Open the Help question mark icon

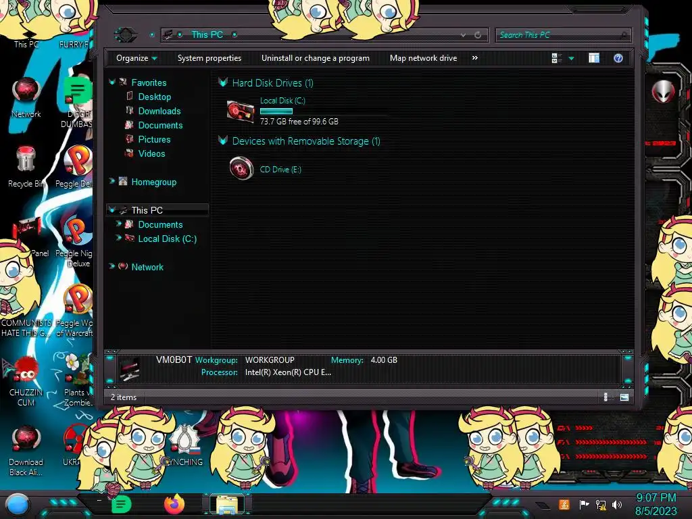pos(618,58)
